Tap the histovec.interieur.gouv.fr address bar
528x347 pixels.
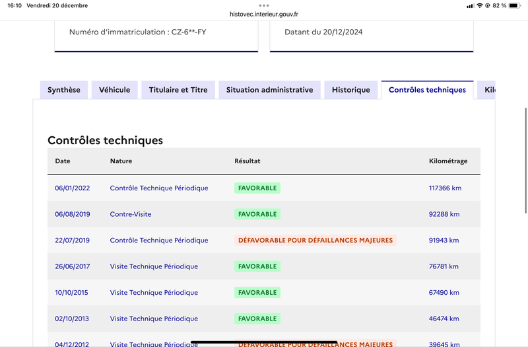(264, 14)
